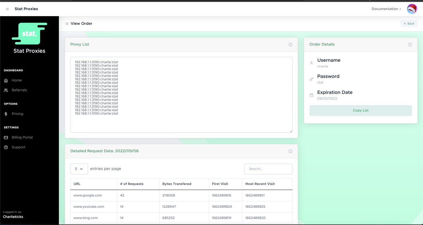Click the Proxy List info icon
Image resolution: width=423 pixels, height=225 pixels.
pos(290,45)
